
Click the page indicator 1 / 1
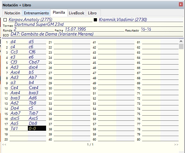pyautogui.click(x=90, y=144)
